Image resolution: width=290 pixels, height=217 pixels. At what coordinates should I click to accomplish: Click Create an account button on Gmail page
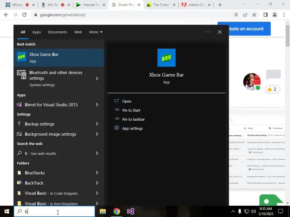click(x=250, y=29)
